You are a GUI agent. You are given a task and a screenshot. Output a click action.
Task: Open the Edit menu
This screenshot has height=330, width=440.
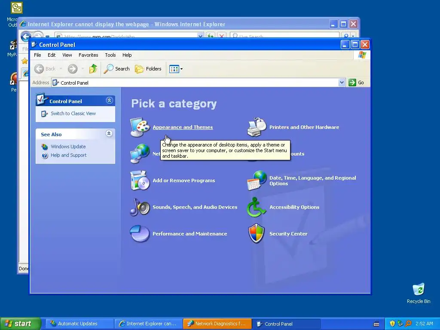52,55
